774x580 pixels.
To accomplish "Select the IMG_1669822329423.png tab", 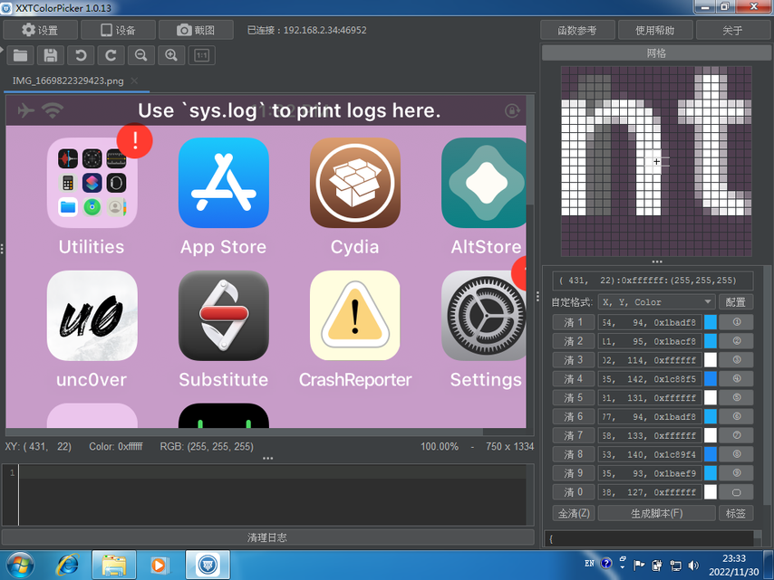I will [x=68, y=81].
